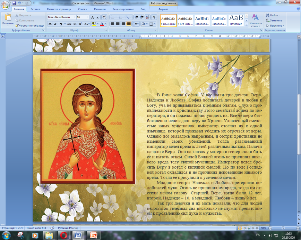The height and width of the screenshot is (240, 301).
Task: Increase font size with grow font icon
Action: tap(93, 17)
